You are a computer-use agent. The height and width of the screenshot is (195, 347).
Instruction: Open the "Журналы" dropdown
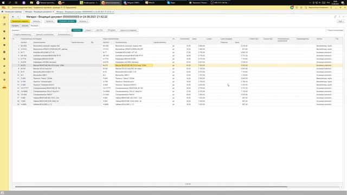tap(83, 21)
